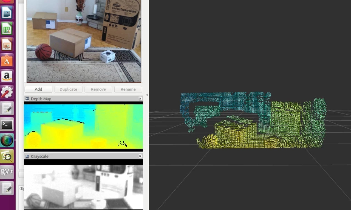Click the Depth Map panel title icon

pos(27,99)
